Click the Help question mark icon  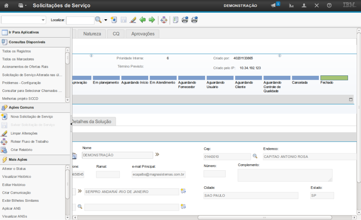point(329,6)
